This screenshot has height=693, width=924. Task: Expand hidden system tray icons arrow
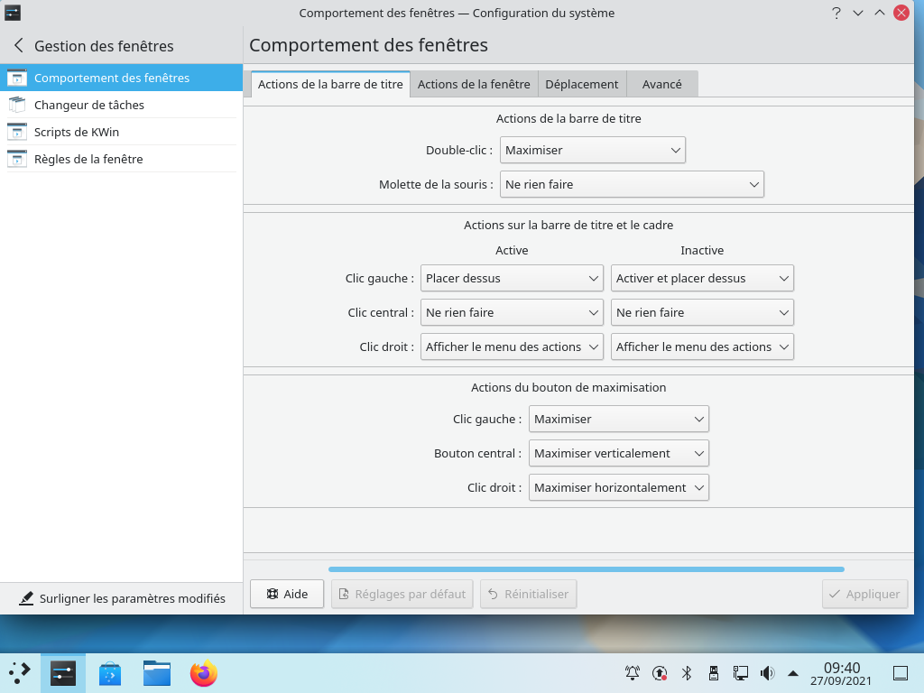(793, 673)
